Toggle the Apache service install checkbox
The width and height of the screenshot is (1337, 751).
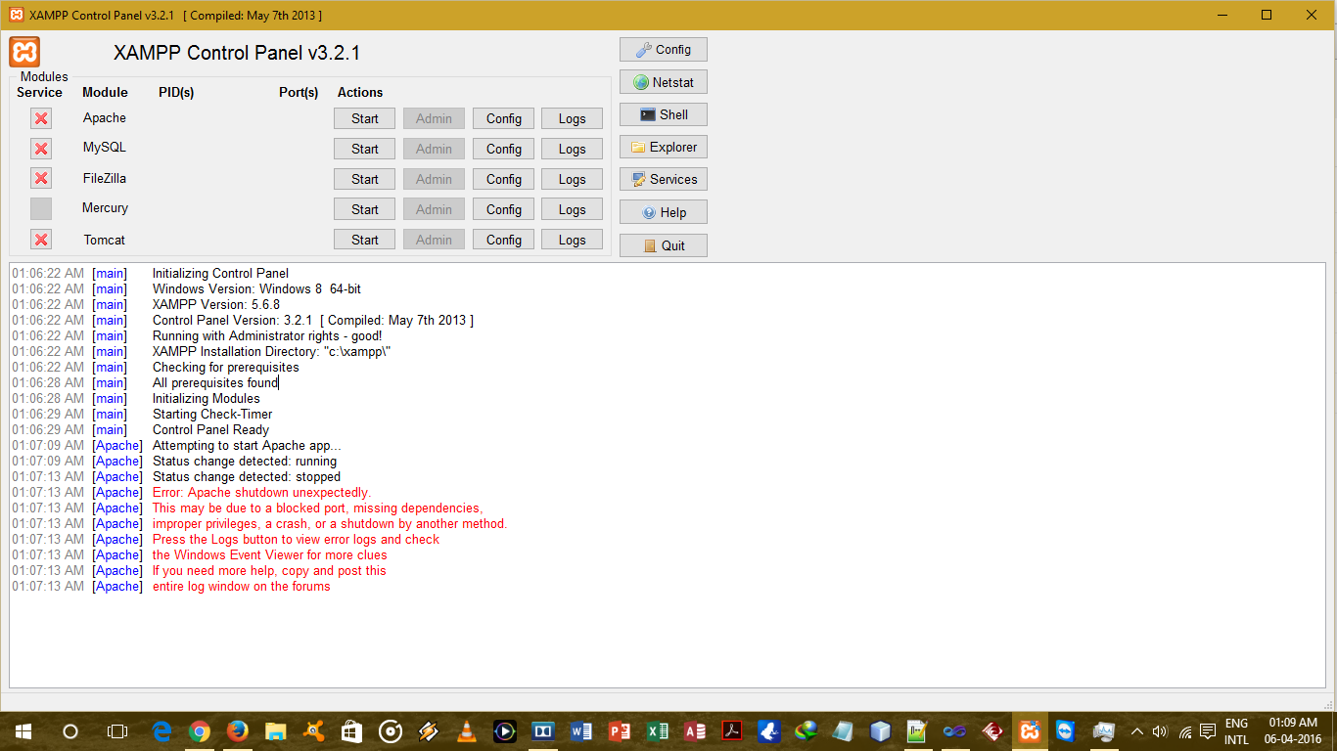[x=41, y=118]
